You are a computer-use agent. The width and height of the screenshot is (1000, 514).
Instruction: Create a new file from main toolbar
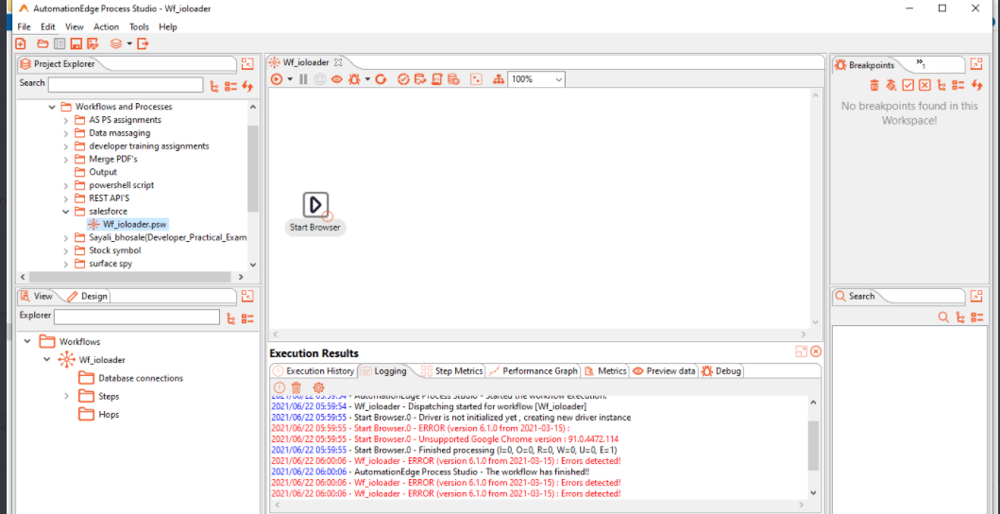click(x=21, y=43)
